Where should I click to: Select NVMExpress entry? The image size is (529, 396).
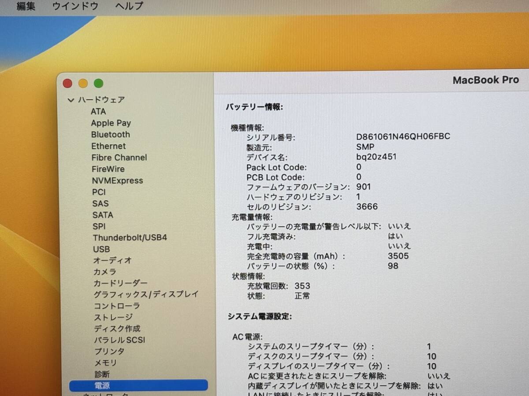point(117,180)
